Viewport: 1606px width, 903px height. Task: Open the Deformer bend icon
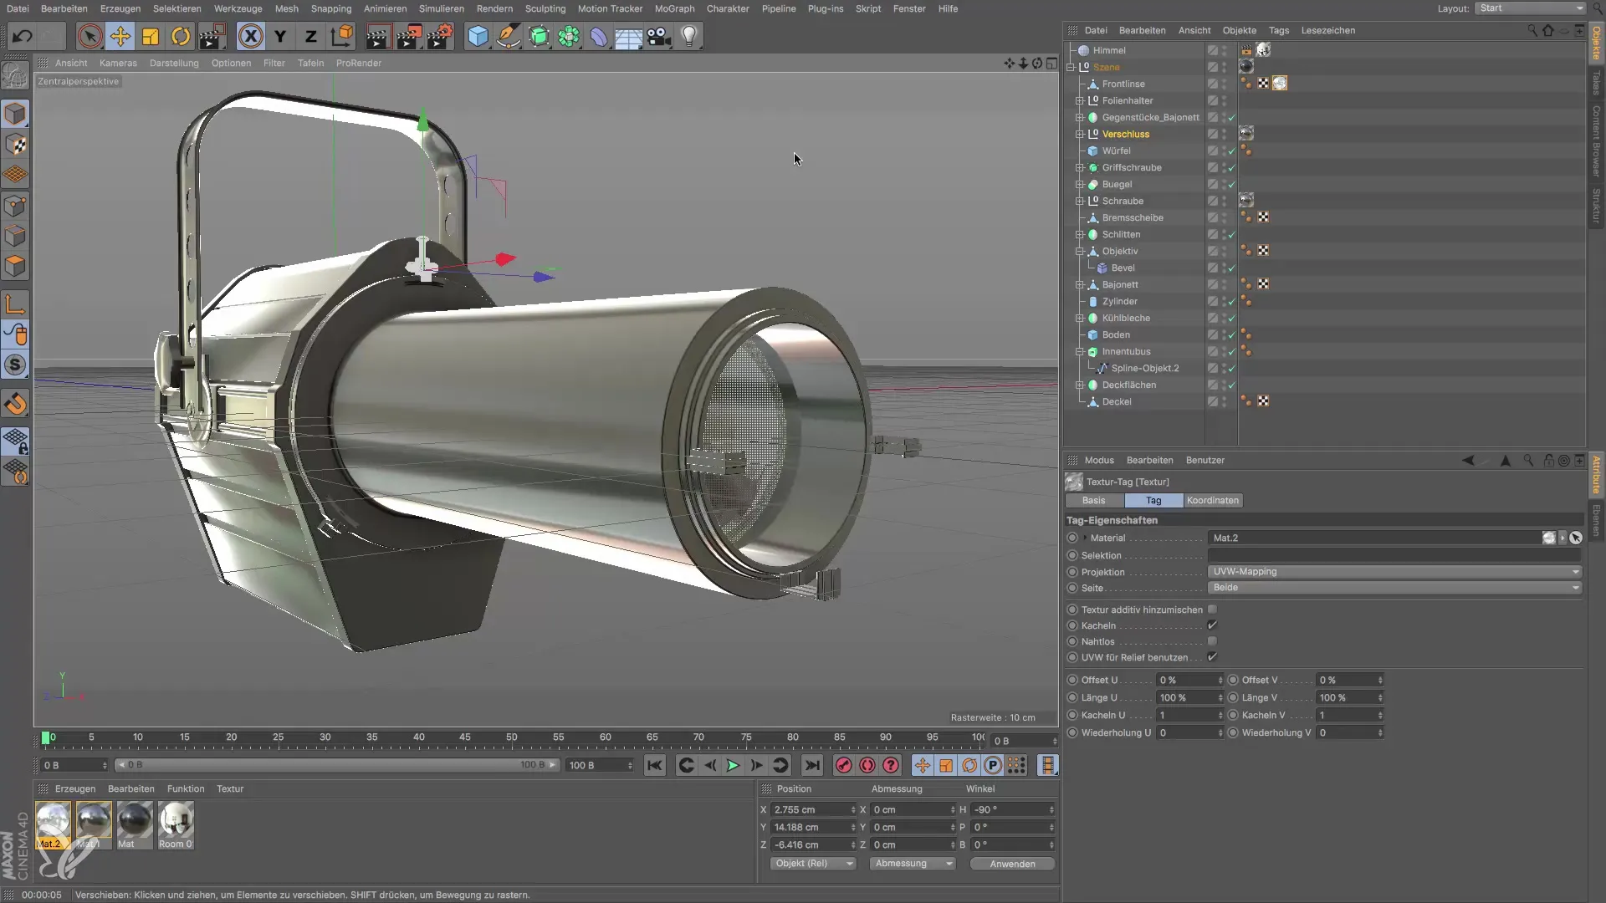(599, 37)
